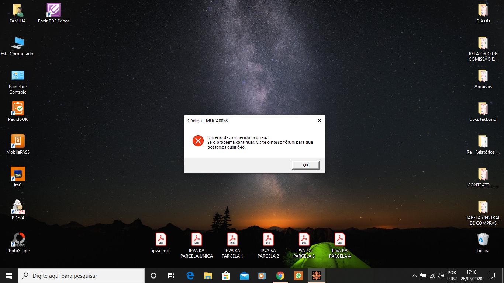Image resolution: width=504 pixels, height=283 pixels.
Task: Show hidden system tray icons
Action: point(414,276)
